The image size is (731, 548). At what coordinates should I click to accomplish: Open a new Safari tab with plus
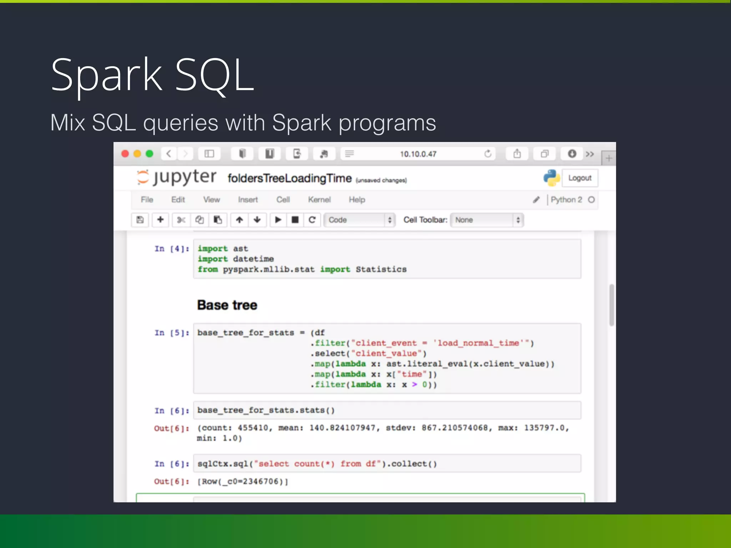(x=609, y=158)
